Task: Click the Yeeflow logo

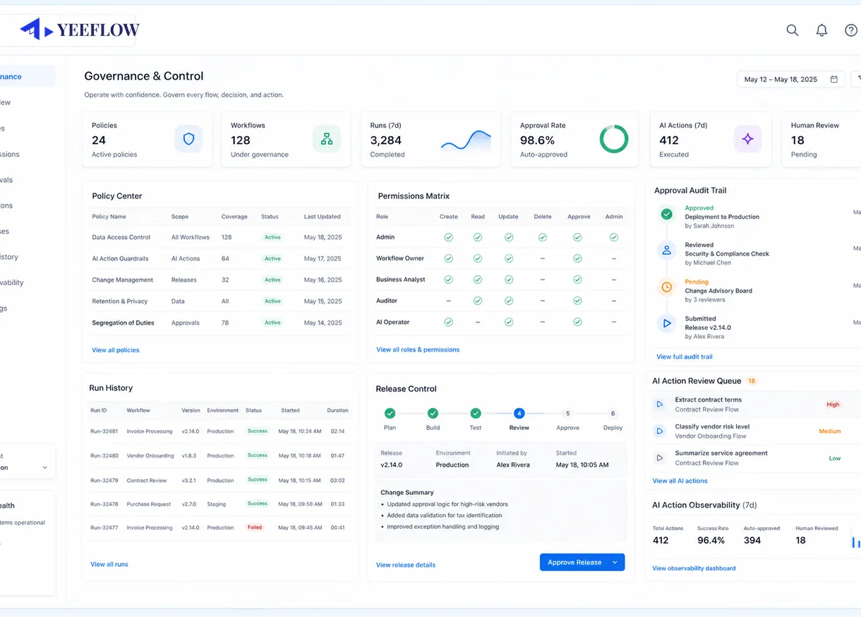Action: click(79, 30)
